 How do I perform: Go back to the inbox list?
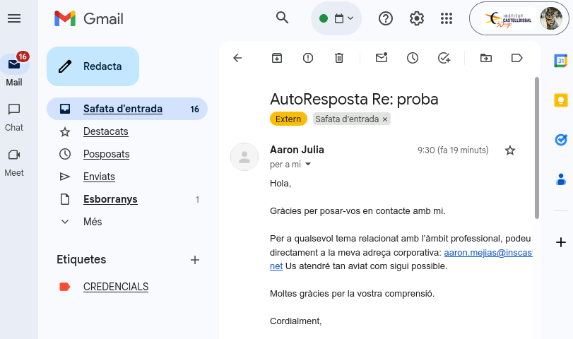coord(237,58)
